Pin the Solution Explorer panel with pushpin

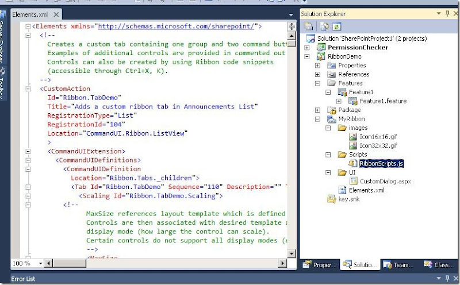click(447, 13)
